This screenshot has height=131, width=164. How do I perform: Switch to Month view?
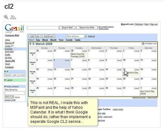53,40
